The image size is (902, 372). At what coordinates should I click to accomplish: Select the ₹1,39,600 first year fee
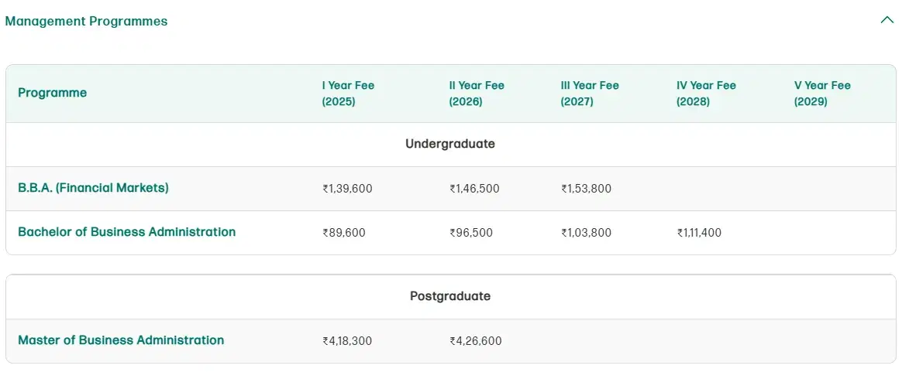pos(347,189)
